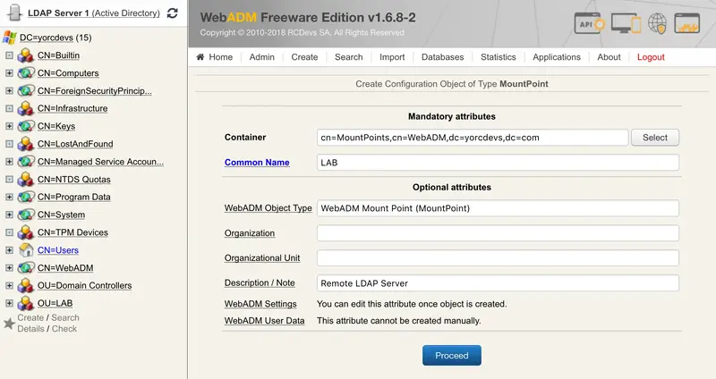Click into the Common Name field

[498, 163]
